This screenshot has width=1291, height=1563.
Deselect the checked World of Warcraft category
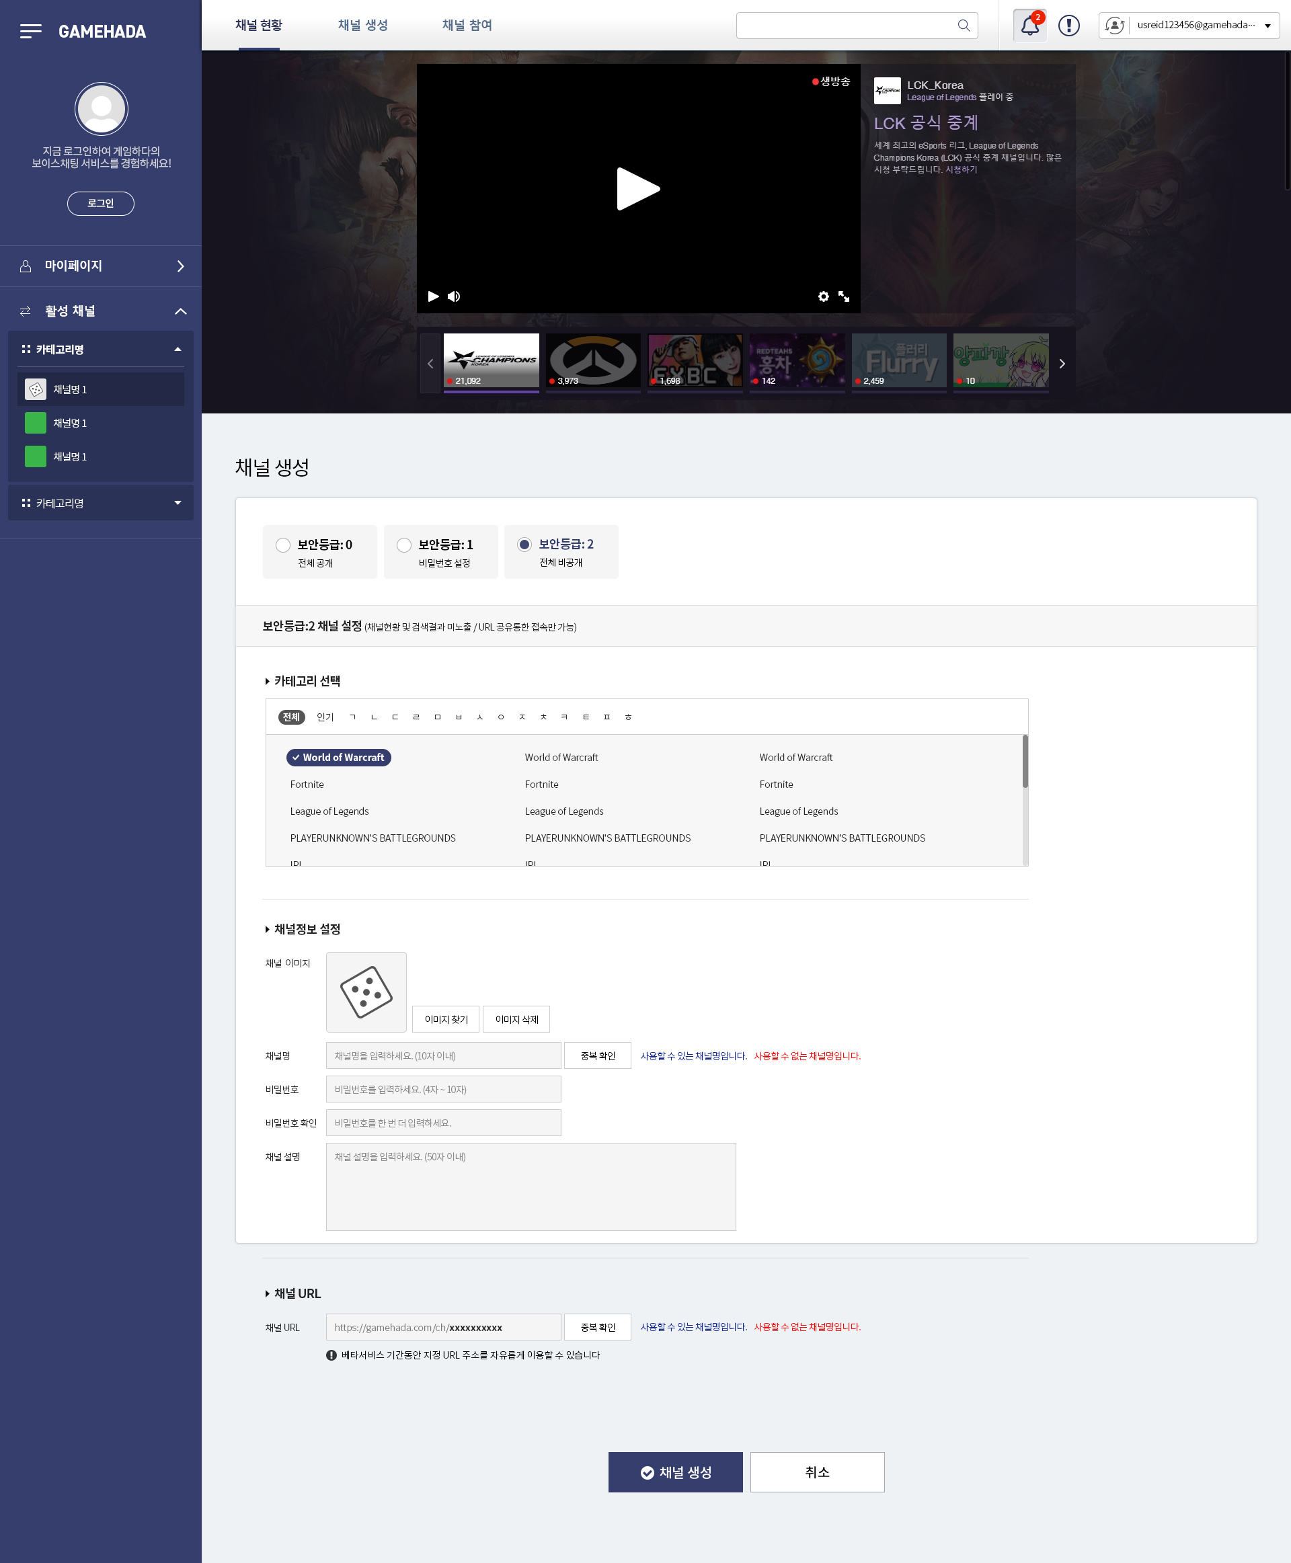point(338,757)
